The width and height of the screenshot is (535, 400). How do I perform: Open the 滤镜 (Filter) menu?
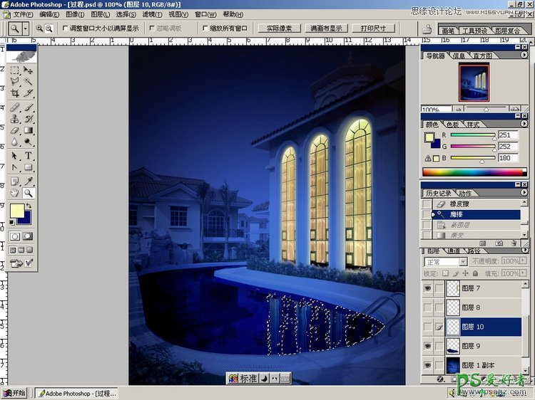pyautogui.click(x=151, y=14)
